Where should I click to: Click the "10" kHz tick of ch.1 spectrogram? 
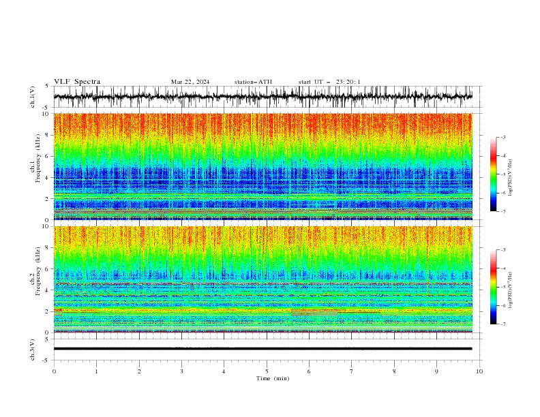(x=46, y=114)
